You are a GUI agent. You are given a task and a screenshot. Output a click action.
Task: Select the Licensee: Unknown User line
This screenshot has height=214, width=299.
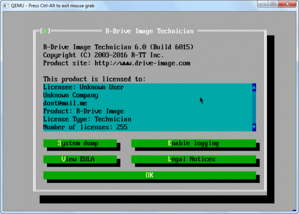click(148, 87)
